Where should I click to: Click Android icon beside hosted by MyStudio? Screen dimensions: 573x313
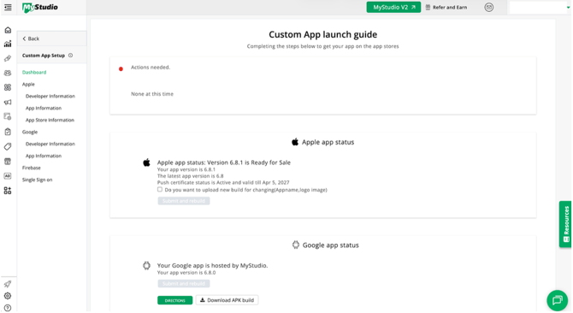[x=146, y=265]
